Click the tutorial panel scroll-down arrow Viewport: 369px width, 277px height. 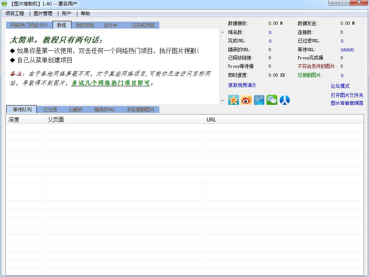(222, 101)
